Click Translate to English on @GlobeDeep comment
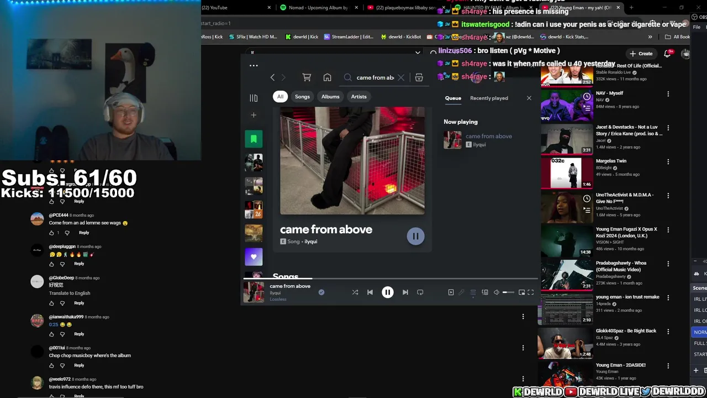This screenshot has width=707, height=398. [x=70, y=293]
